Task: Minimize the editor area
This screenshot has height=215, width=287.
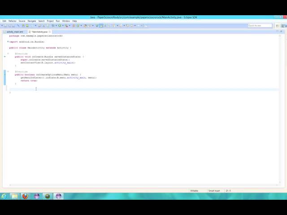Action: [277, 31]
